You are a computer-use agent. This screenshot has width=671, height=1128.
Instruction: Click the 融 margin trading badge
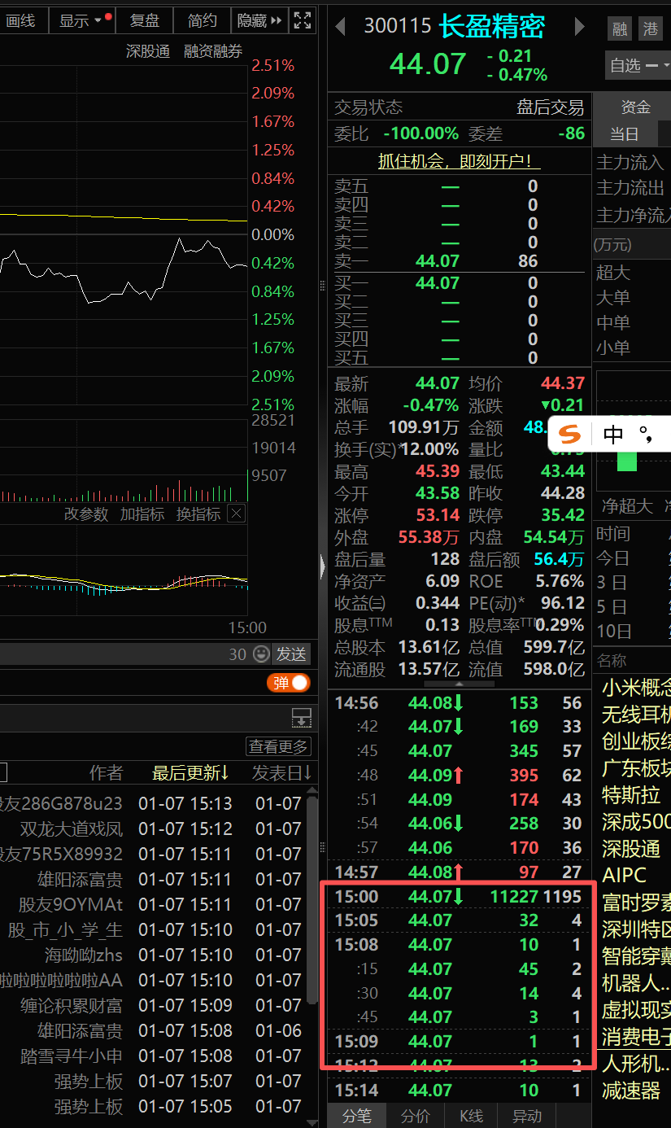coord(620,30)
